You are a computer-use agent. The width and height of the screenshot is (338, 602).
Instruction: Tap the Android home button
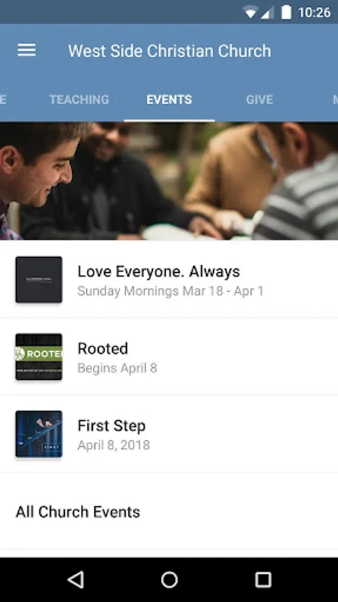click(169, 580)
